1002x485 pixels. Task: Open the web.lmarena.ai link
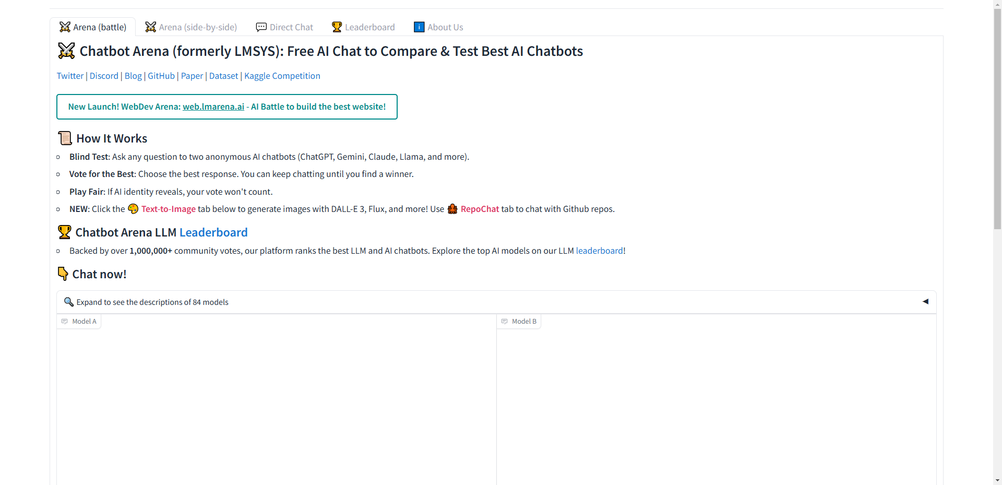click(213, 107)
